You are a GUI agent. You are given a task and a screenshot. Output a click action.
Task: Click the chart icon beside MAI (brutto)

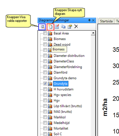coord(50,111)
